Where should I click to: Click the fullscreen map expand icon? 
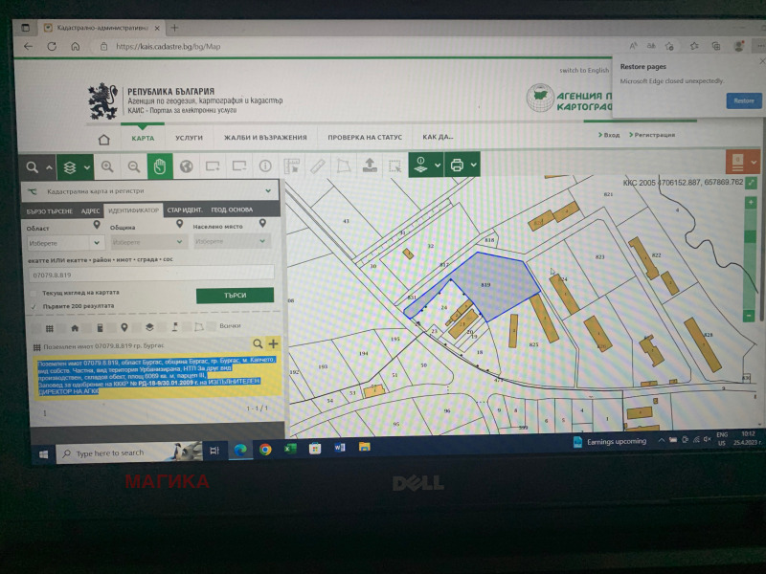(x=753, y=182)
